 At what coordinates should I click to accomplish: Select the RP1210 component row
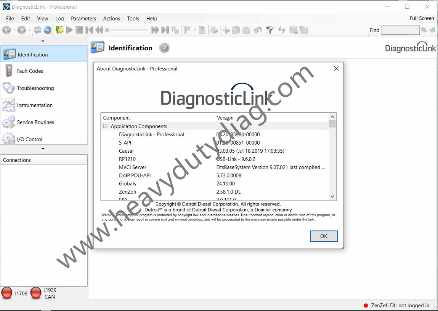click(x=215, y=159)
